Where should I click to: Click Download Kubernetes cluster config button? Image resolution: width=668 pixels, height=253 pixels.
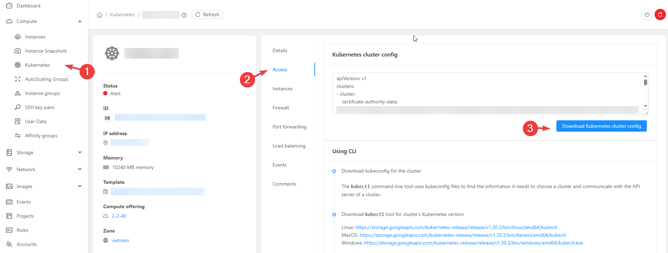[x=601, y=126]
